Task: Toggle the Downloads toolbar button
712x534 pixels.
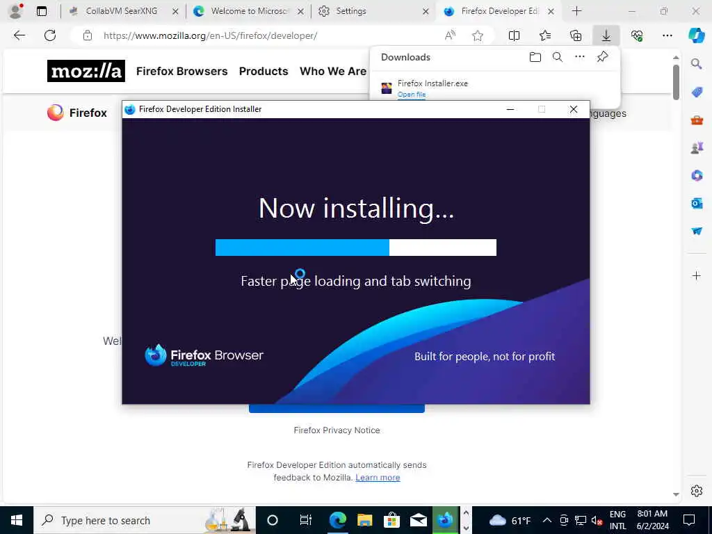Action: coord(606,35)
